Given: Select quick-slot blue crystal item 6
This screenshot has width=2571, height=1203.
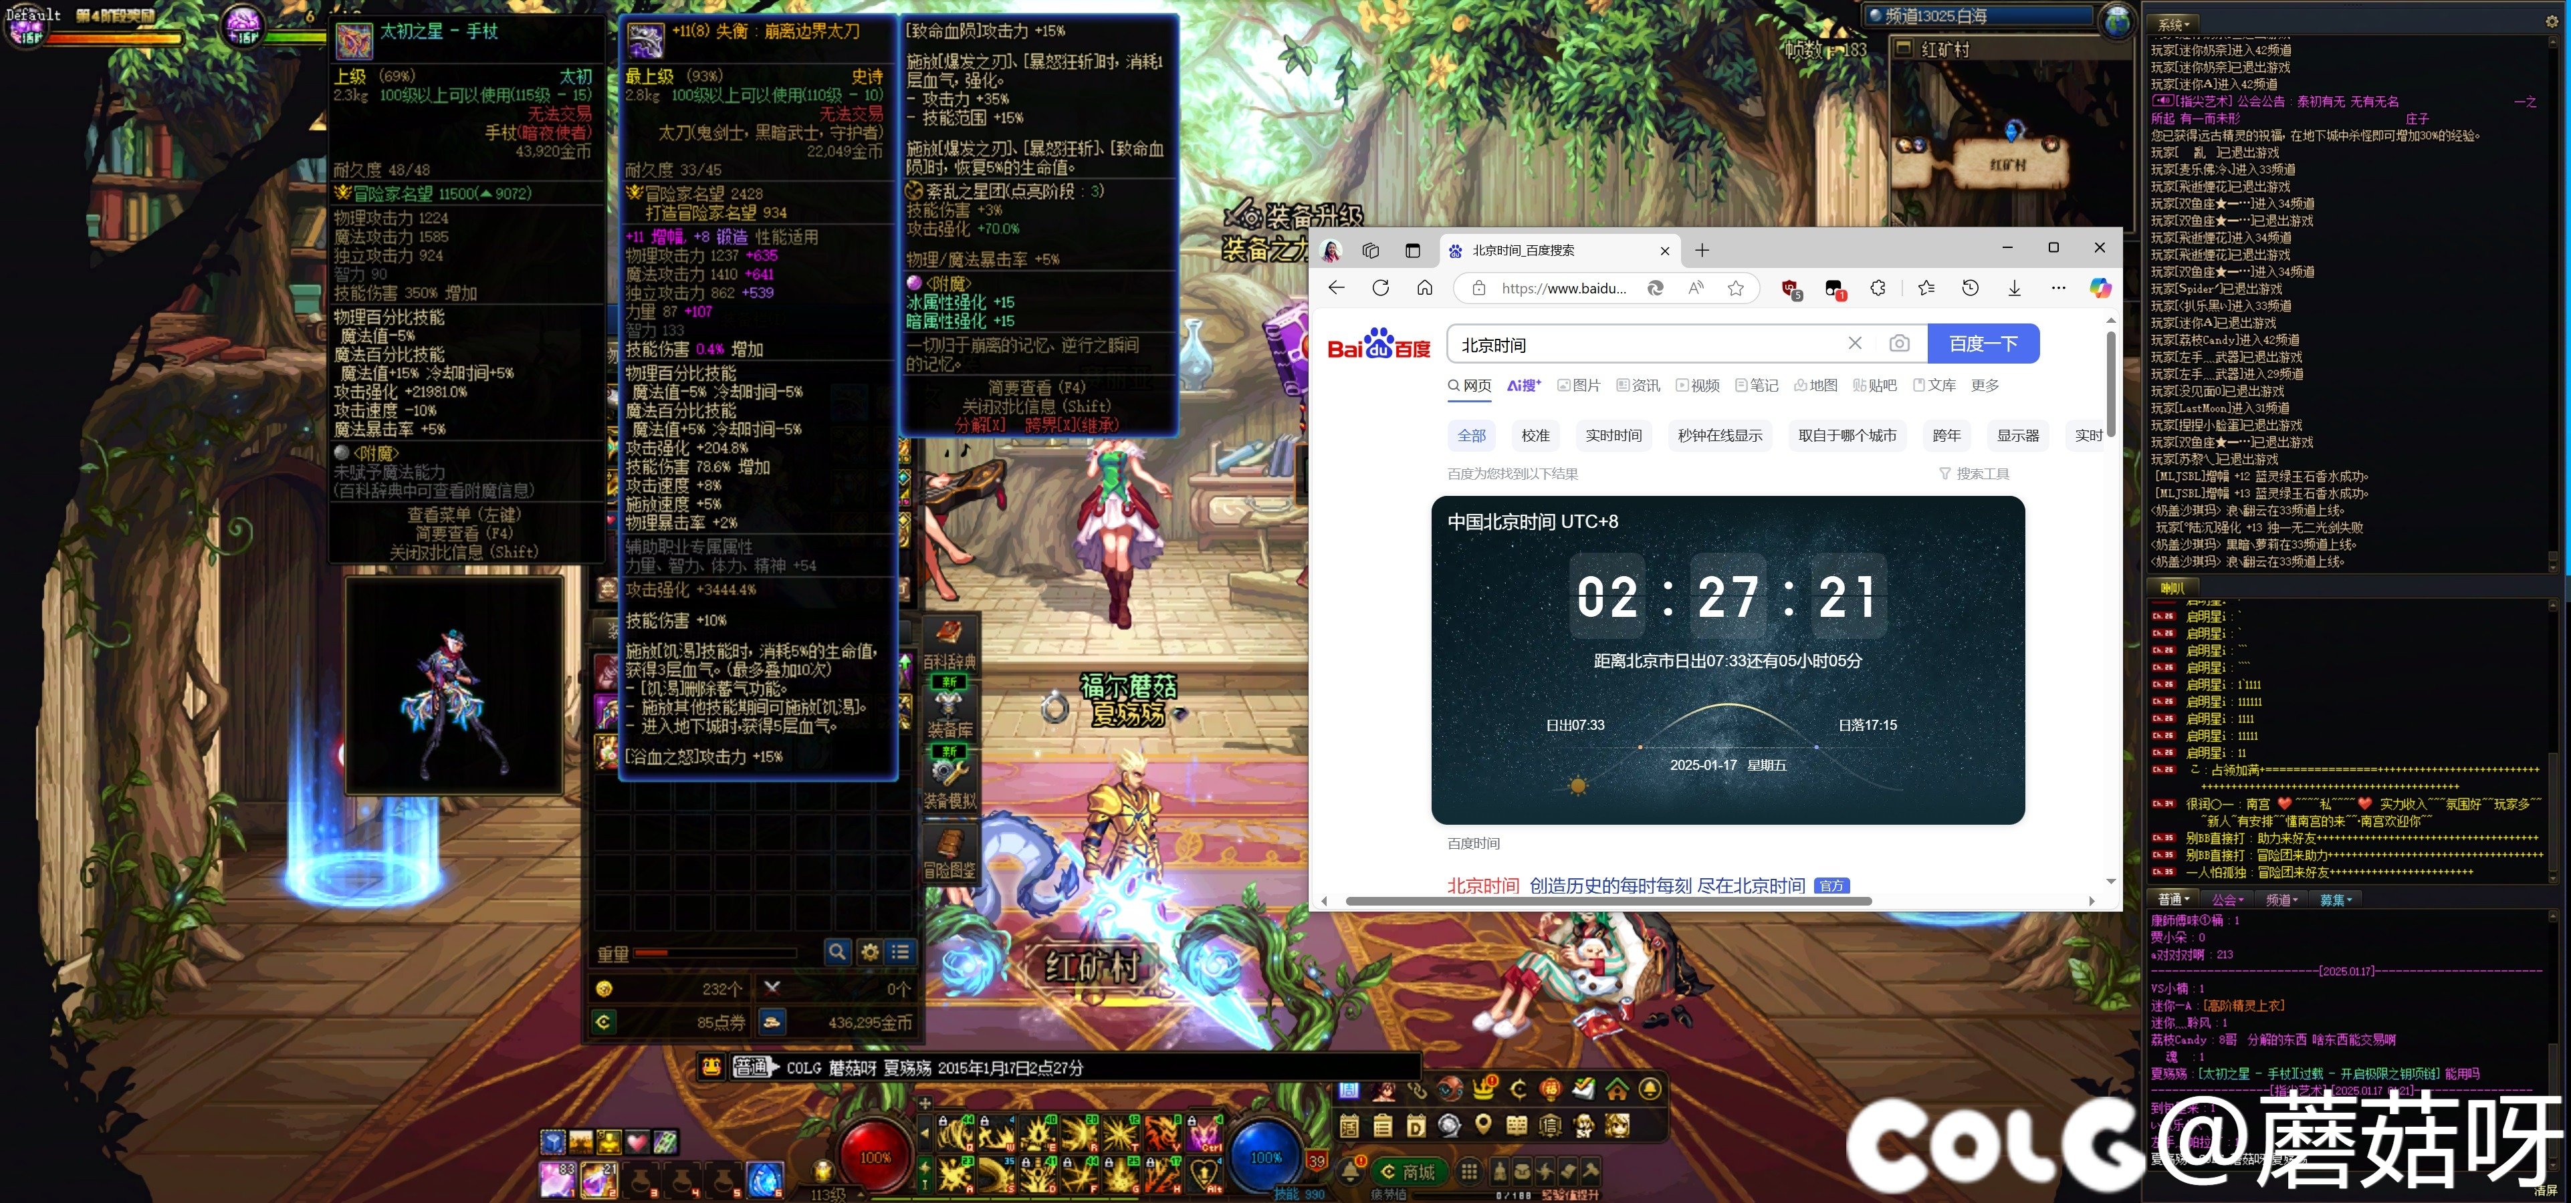Looking at the screenshot, I should tap(766, 1180).
